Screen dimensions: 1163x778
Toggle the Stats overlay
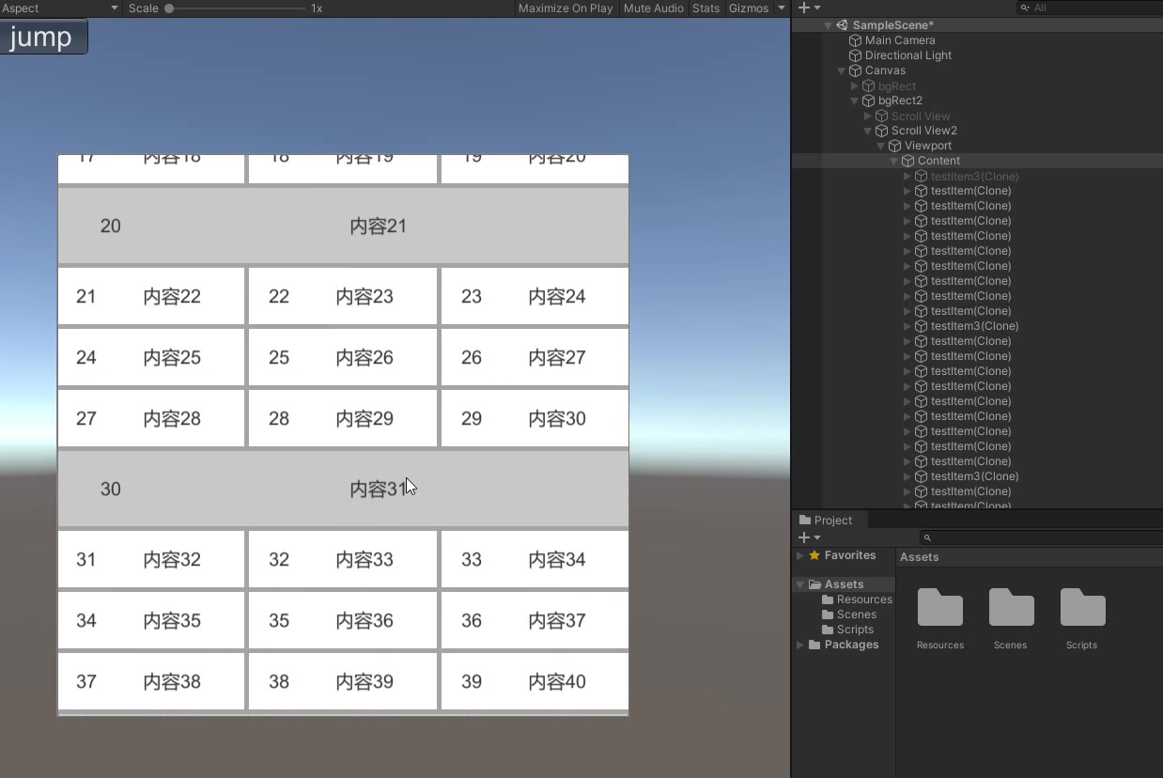[x=706, y=8]
